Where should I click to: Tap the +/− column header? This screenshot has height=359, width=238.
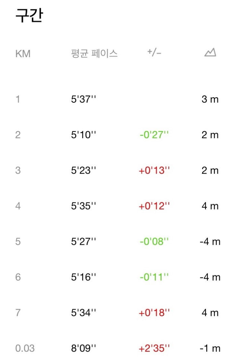point(154,53)
